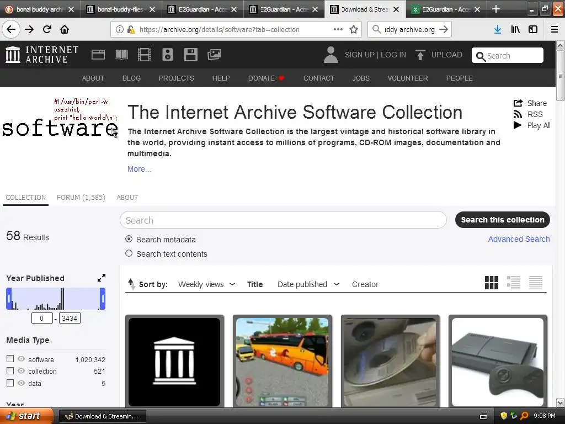The image size is (565, 424).
Task: Open the orange bus game thumbnail
Action: tap(282, 362)
